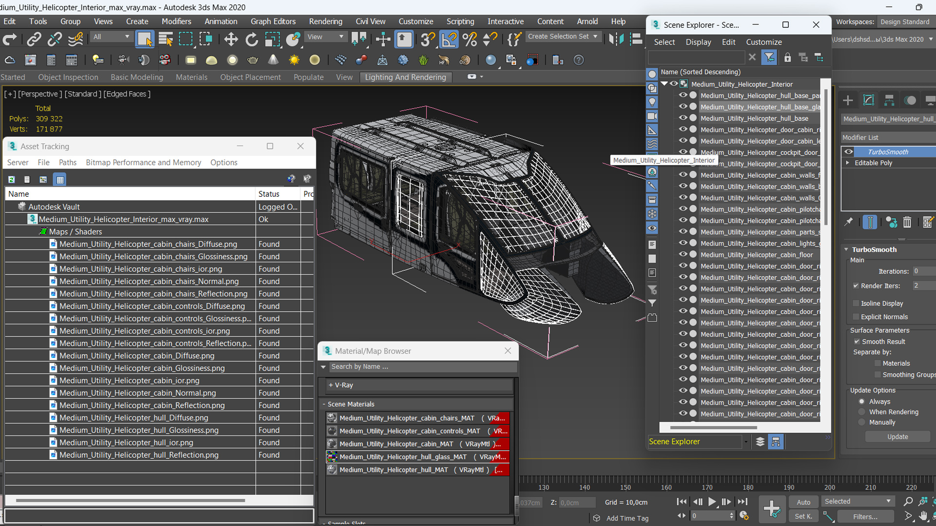Toggle TurboSmooth modifier visibility eye
The image size is (936, 526).
(849, 151)
